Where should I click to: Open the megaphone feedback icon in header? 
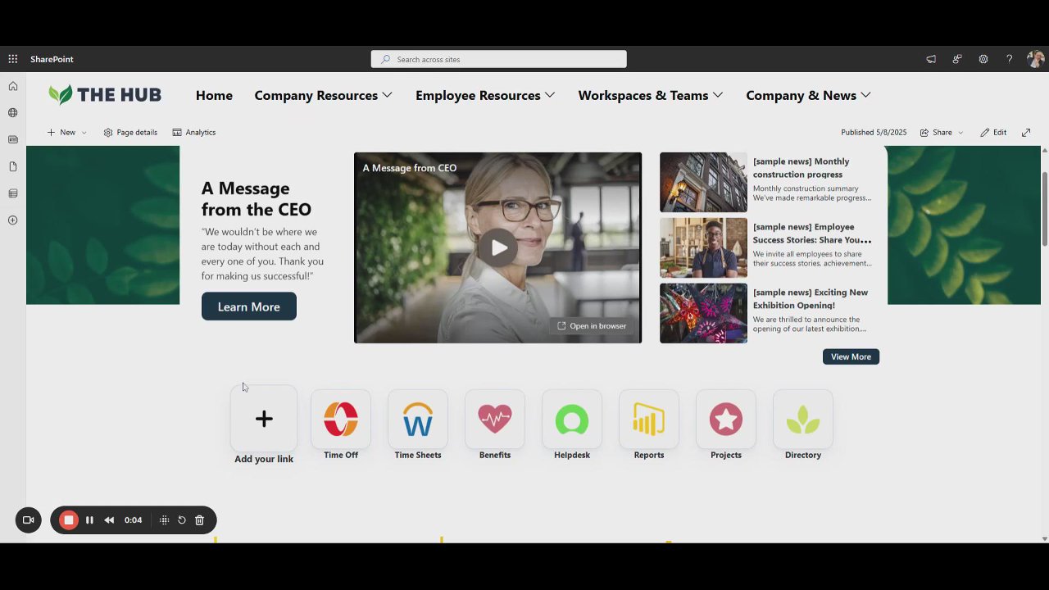(x=931, y=59)
